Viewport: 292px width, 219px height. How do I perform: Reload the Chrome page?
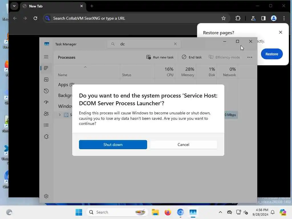[x=35, y=18]
